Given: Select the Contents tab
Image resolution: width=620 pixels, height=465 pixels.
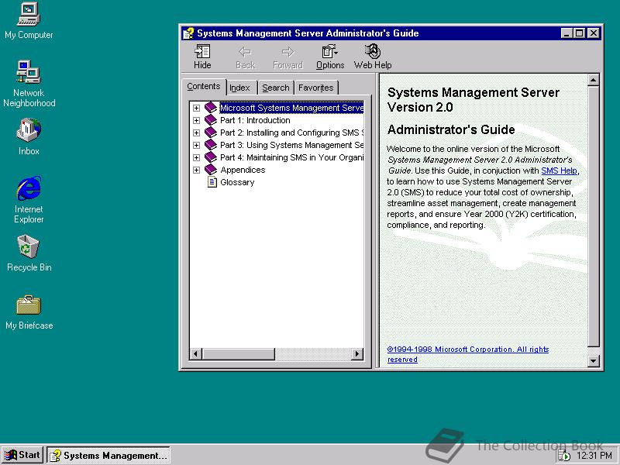Looking at the screenshot, I should (204, 87).
